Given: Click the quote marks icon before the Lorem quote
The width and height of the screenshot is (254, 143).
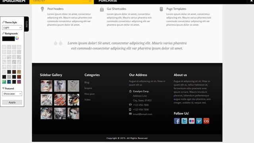Looking at the screenshot, I should click(x=58, y=43).
